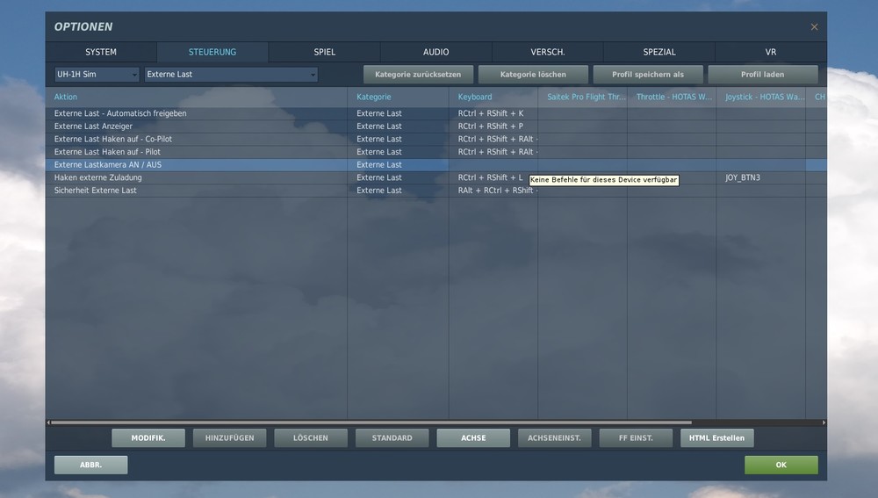Close the Optionen dialog with the X
The image size is (878, 498).
pos(814,27)
